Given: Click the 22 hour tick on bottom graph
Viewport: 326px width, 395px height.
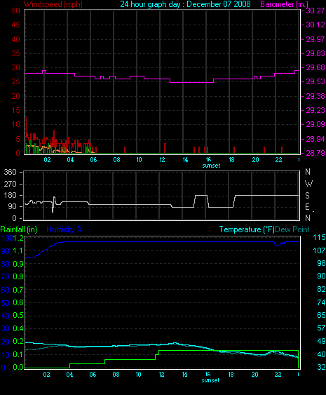Looking at the screenshot, I should point(278,375).
